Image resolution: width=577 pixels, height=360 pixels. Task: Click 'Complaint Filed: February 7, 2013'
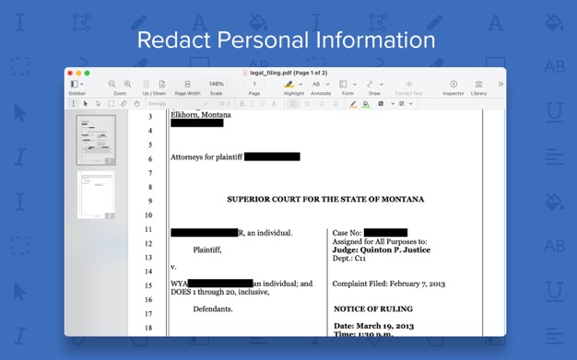[389, 284]
